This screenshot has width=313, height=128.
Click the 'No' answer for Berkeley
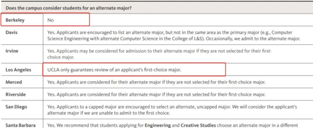(x=50, y=20)
